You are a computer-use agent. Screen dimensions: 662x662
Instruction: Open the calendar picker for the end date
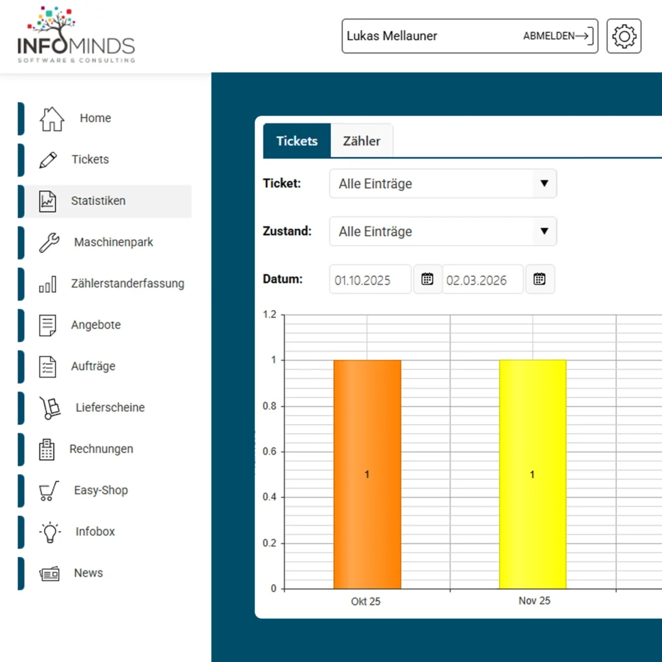click(x=540, y=279)
